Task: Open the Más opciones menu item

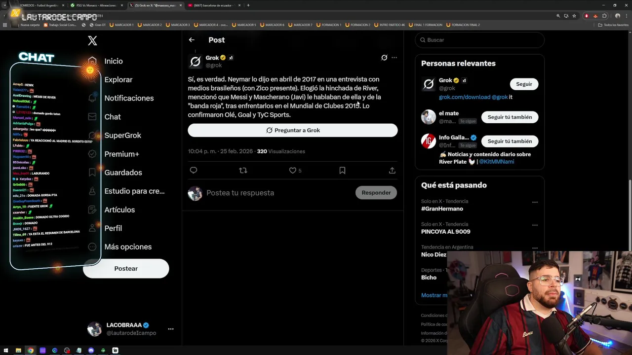Action: pyautogui.click(x=128, y=247)
